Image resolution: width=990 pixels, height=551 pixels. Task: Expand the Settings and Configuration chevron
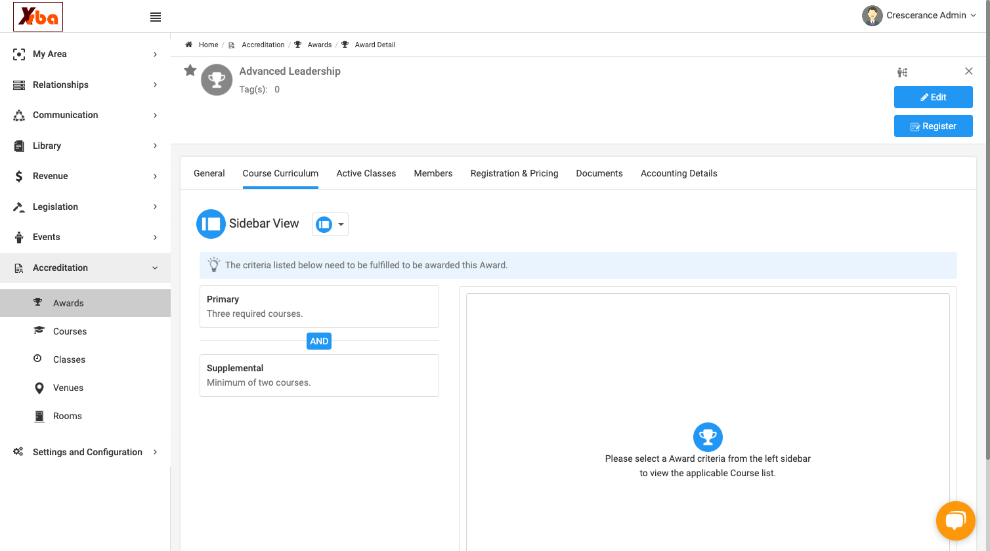[155, 452]
